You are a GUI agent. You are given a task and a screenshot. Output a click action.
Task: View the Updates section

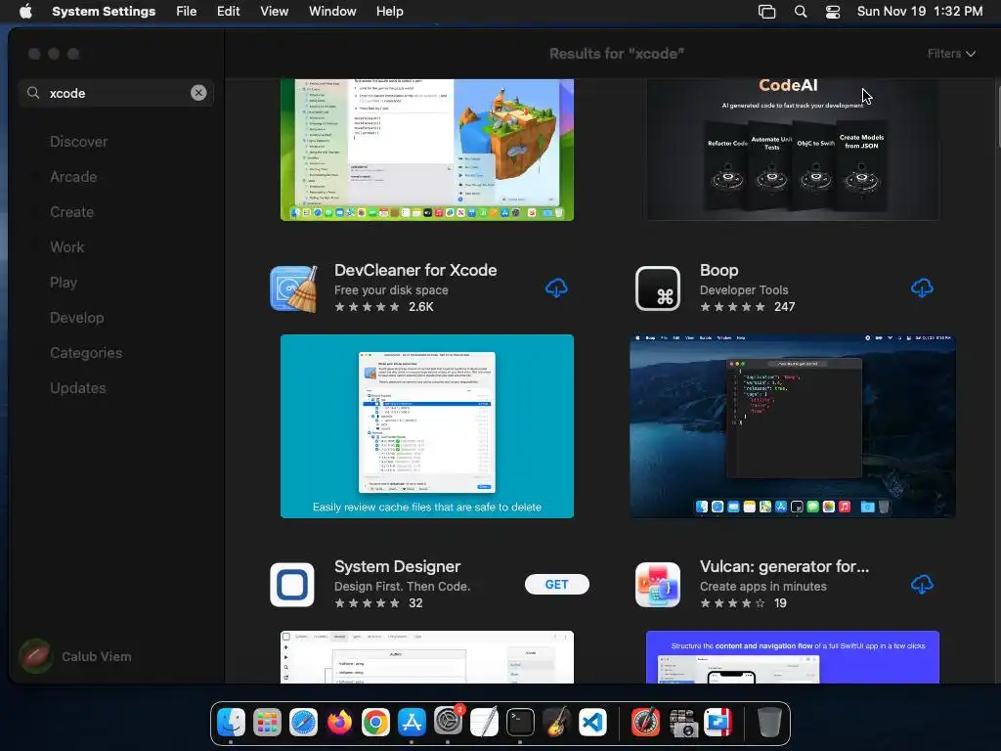78,387
